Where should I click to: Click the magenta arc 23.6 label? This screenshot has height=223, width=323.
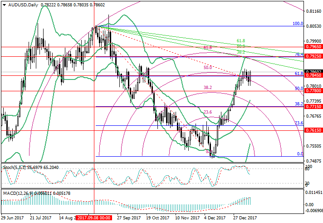click(x=208, y=112)
